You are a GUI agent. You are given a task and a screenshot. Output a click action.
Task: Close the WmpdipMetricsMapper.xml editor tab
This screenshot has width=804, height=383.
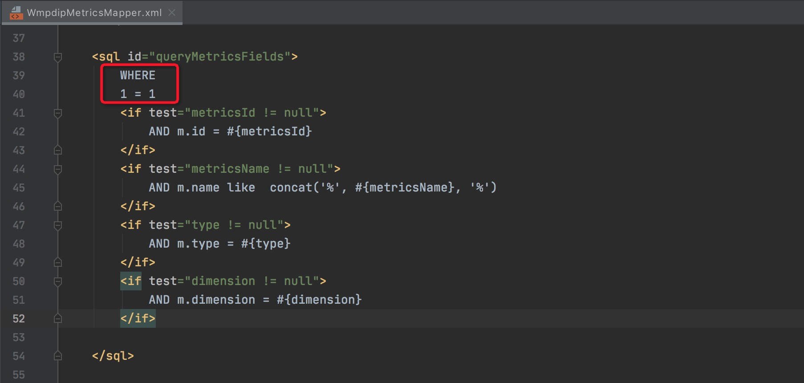pyautogui.click(x=172, y=12)
